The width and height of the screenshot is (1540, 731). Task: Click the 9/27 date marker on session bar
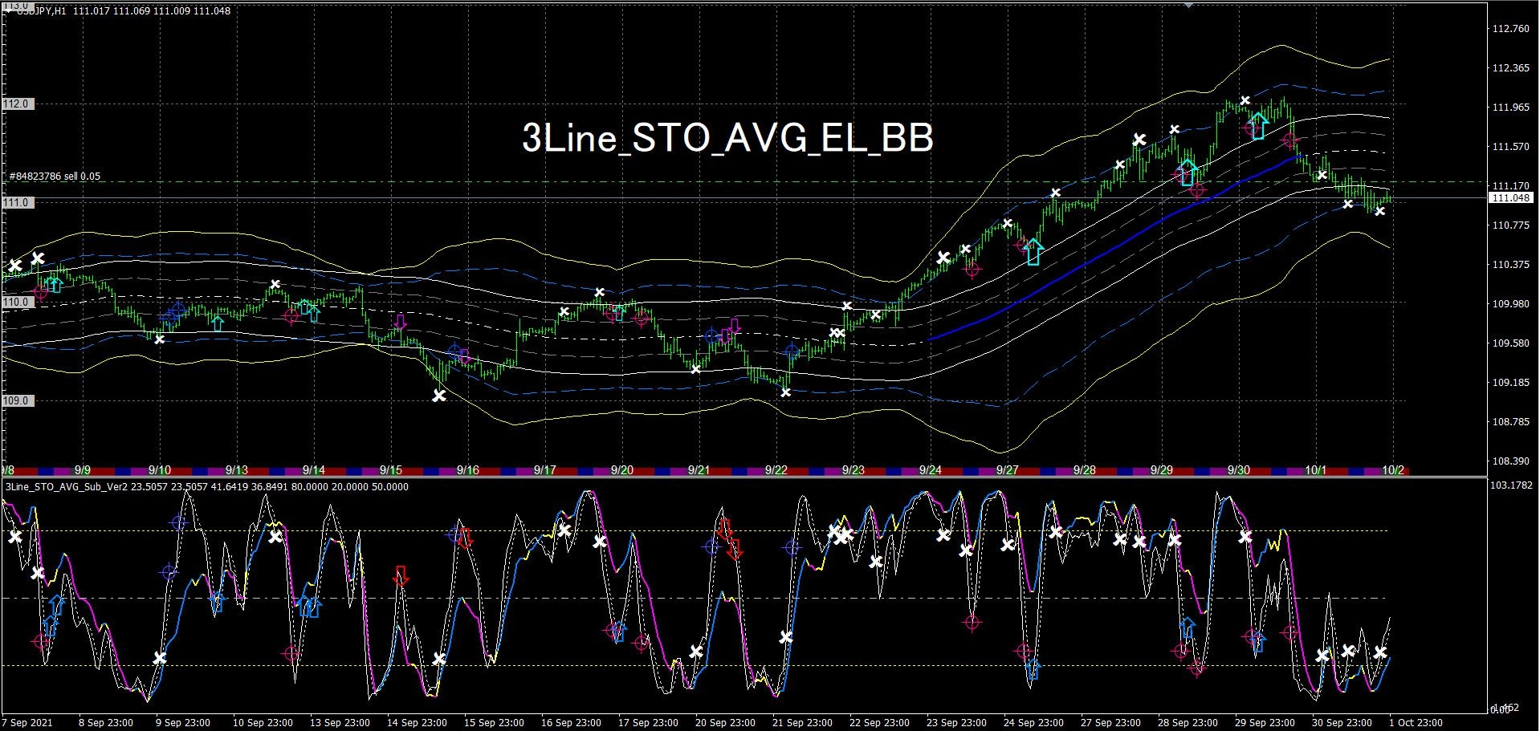click(1008, 470)
